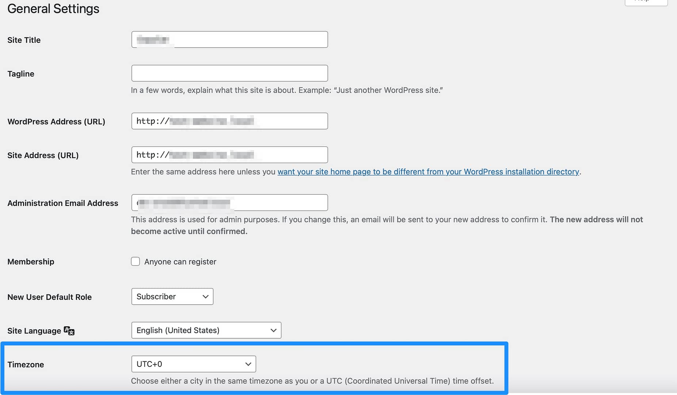677x395 pixels.
Task: Click the Timezone dropdown chevron arrow
Action: (248, 364)
